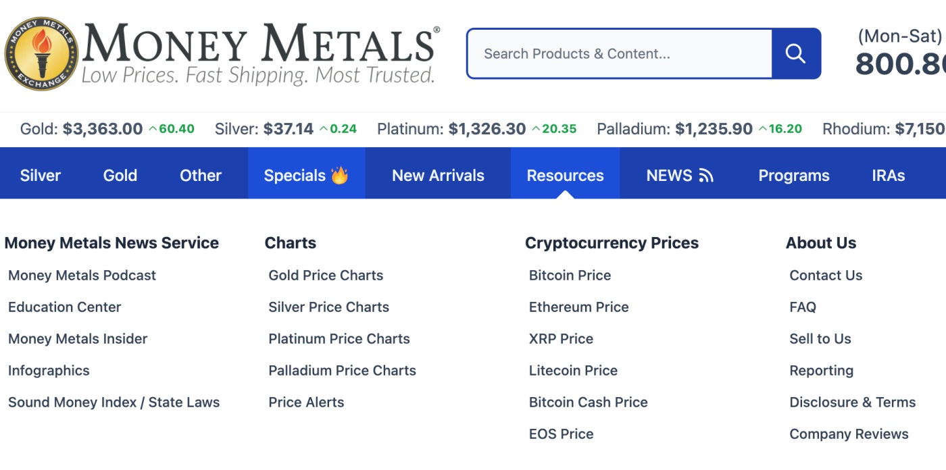
Task: Open the Gold navigation dropdown
Action: pos(120,175)
